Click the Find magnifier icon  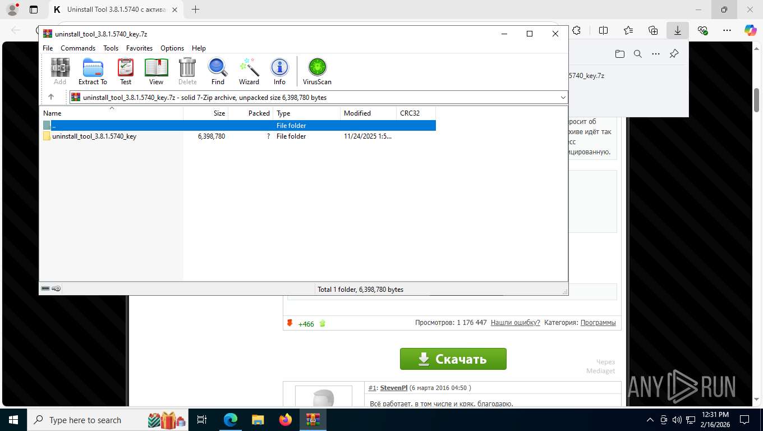[218, 72]
